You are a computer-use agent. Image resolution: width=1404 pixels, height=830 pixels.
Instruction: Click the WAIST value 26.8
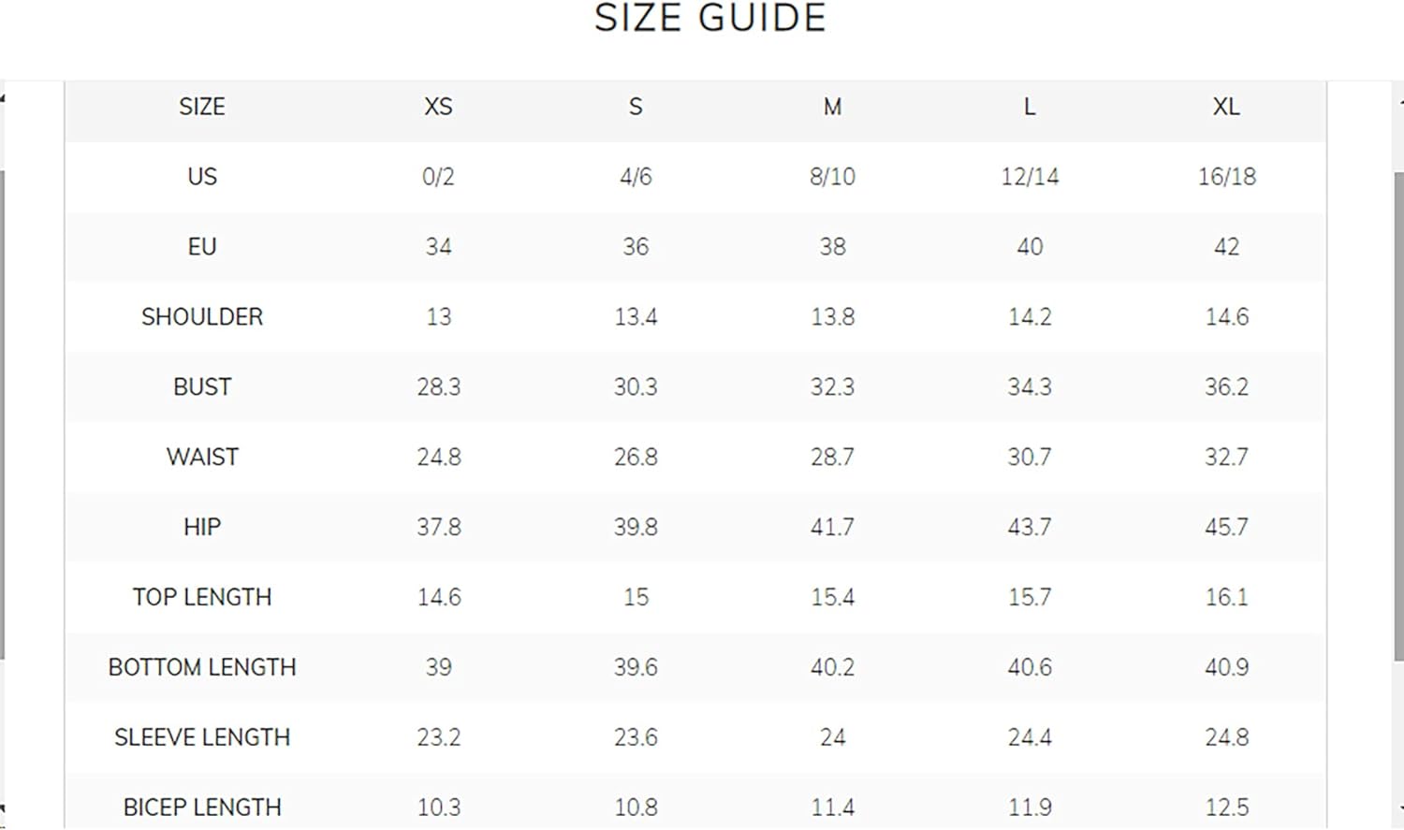[636, 457]
